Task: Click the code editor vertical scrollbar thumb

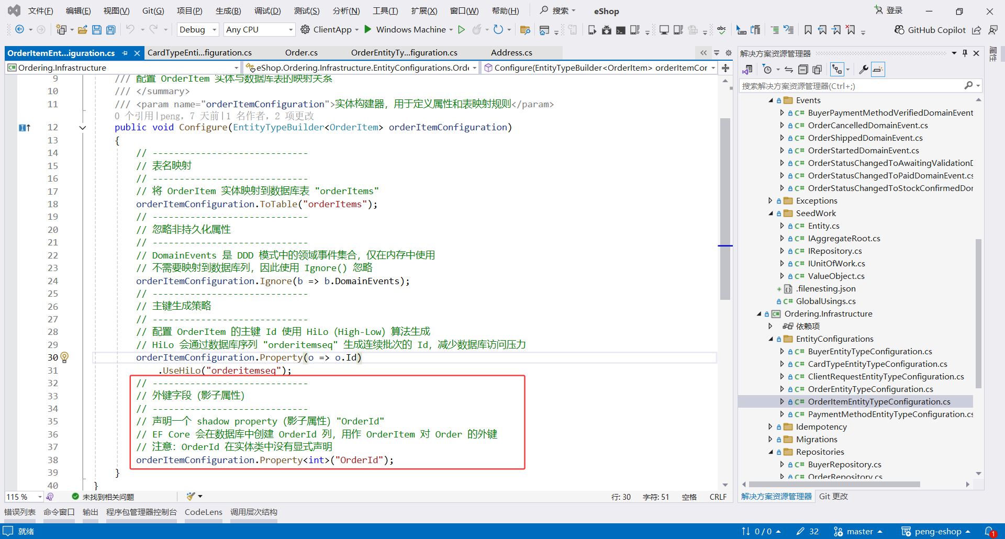Action: click(725, 209)
